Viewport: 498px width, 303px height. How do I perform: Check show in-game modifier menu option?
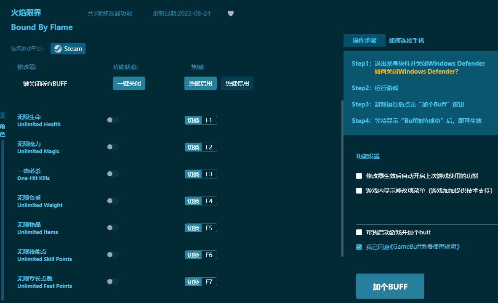pos(359,191)
